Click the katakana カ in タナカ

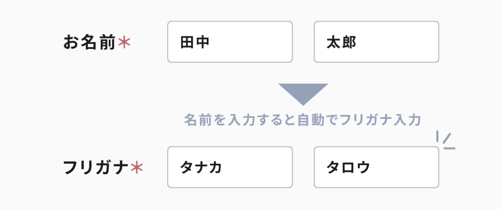click(x=215, y=168)
